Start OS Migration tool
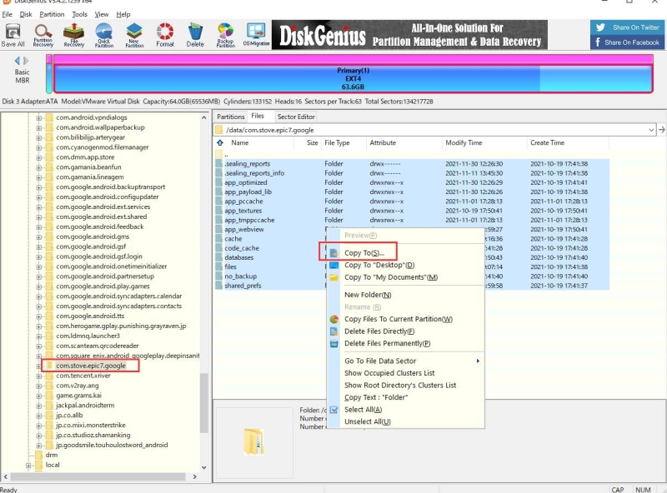Image resolution: width=667 pixels, height=493 pixels. click(x=256, y=35)
